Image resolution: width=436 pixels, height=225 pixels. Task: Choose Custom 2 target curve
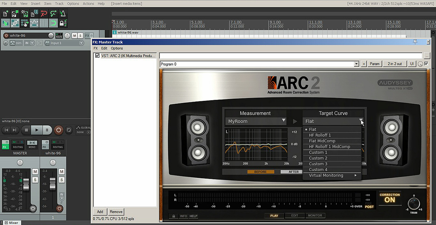point(332,158)
